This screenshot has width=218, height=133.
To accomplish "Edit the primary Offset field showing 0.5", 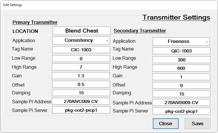I will coord(81,84).
